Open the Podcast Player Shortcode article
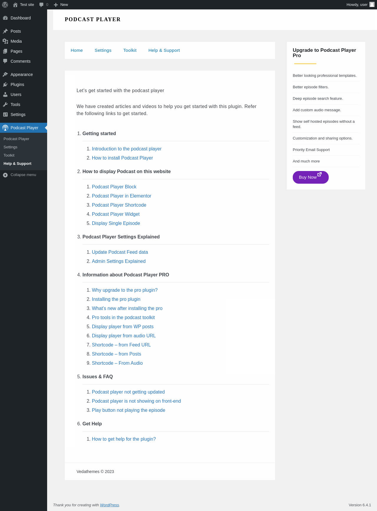 pyautogui.click(x=119, y=205)
